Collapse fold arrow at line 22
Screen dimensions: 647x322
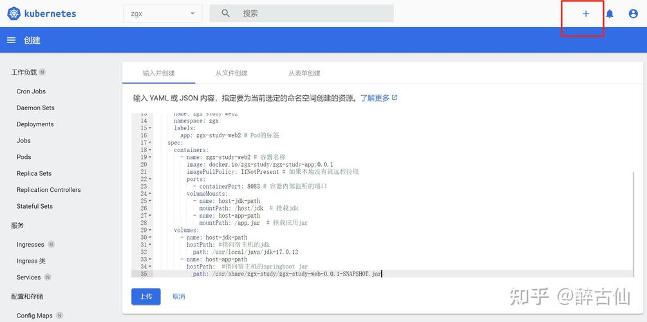150,179
